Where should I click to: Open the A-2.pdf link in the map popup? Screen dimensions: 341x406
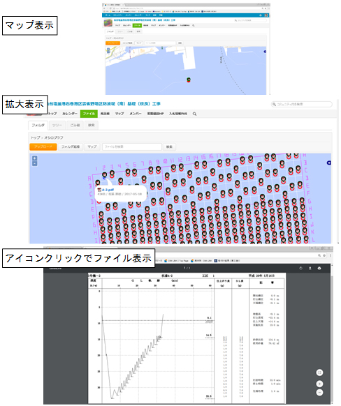pyautogui.click(x=108, y=190)
